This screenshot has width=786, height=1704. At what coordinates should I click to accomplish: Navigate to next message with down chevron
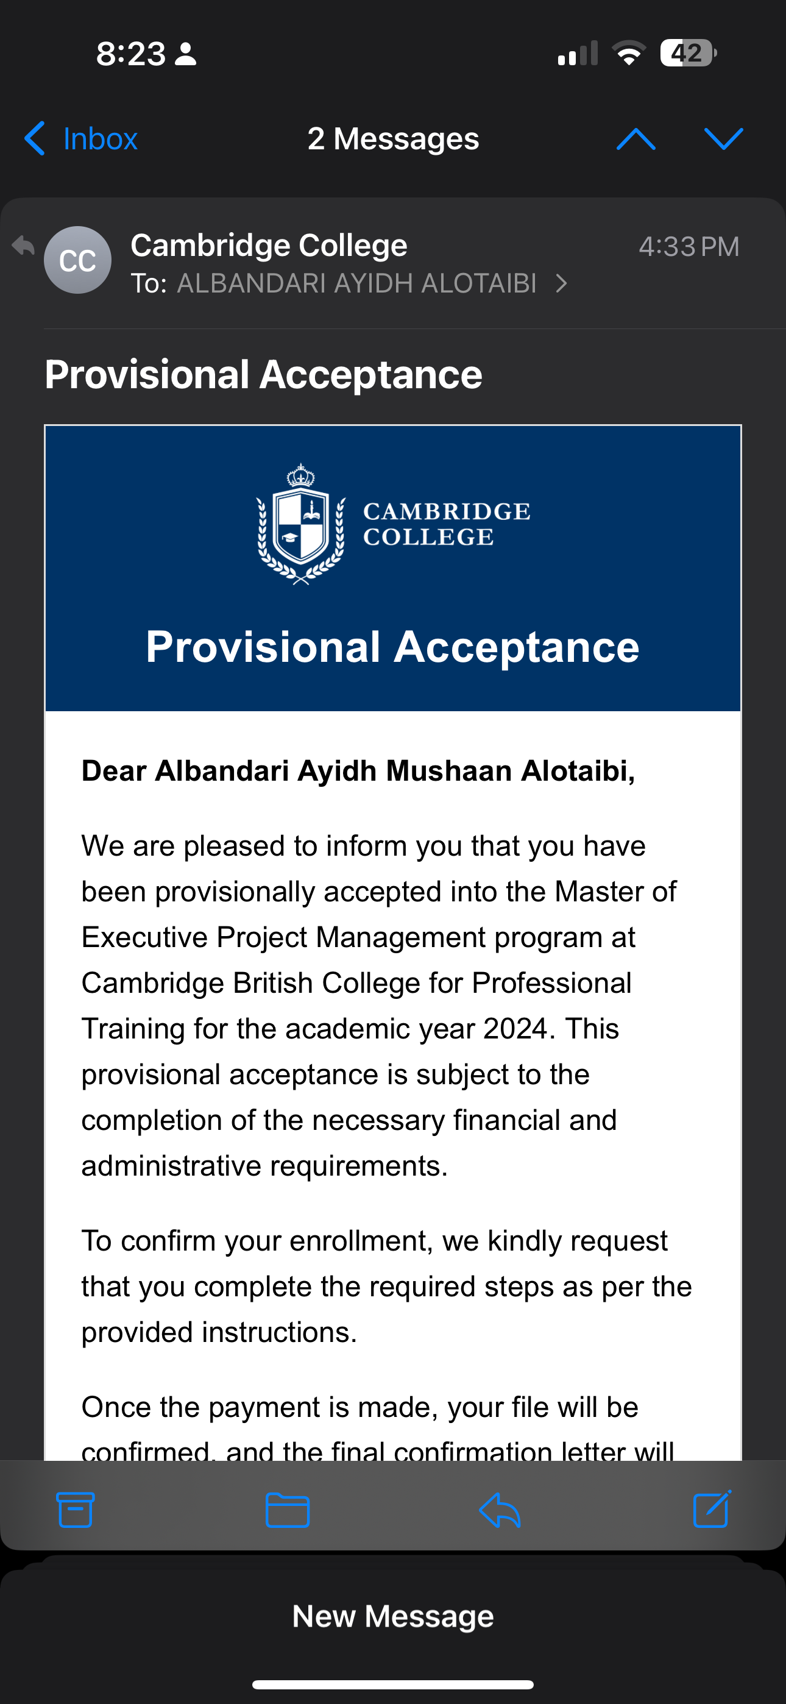[724, 138]
